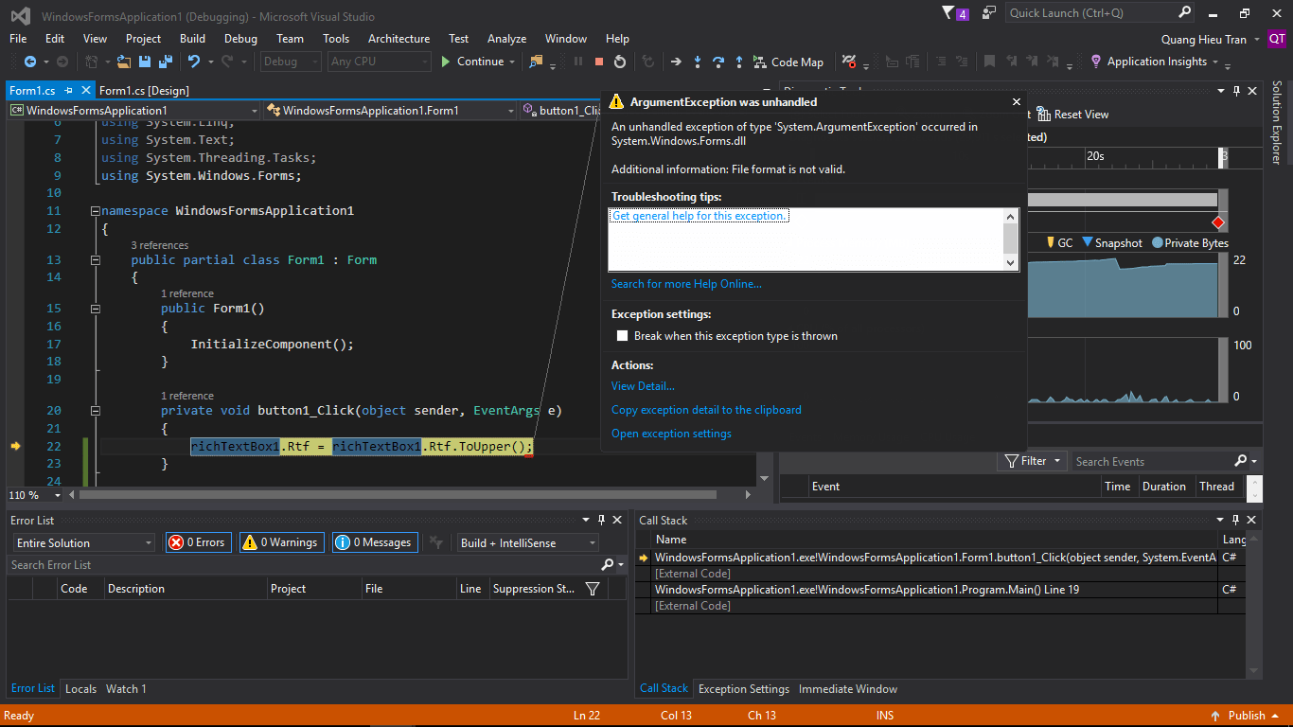Click the Undo icon in the toolbar
The height and width of the screenshot is (727, 1293).
click(x=196, y=62)
